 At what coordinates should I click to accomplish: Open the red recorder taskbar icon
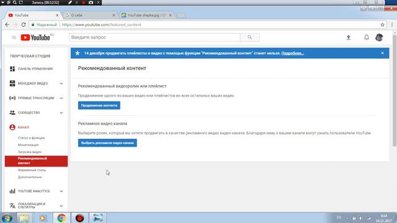[x=79, y=218]
